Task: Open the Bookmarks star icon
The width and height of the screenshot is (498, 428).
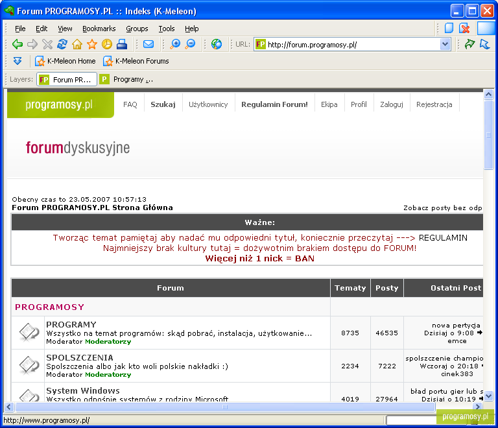Action: (x=92, y=44)
